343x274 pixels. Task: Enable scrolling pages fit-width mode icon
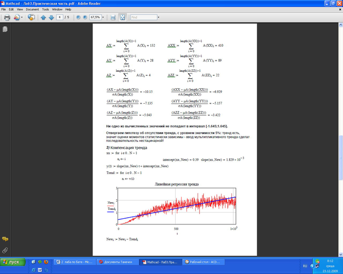tap(113, 17)
